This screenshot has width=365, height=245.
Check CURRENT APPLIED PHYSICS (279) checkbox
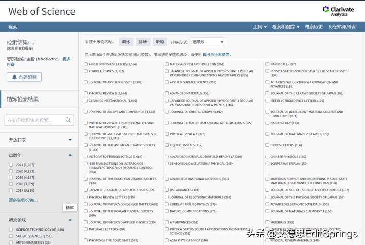coord(167,204)
